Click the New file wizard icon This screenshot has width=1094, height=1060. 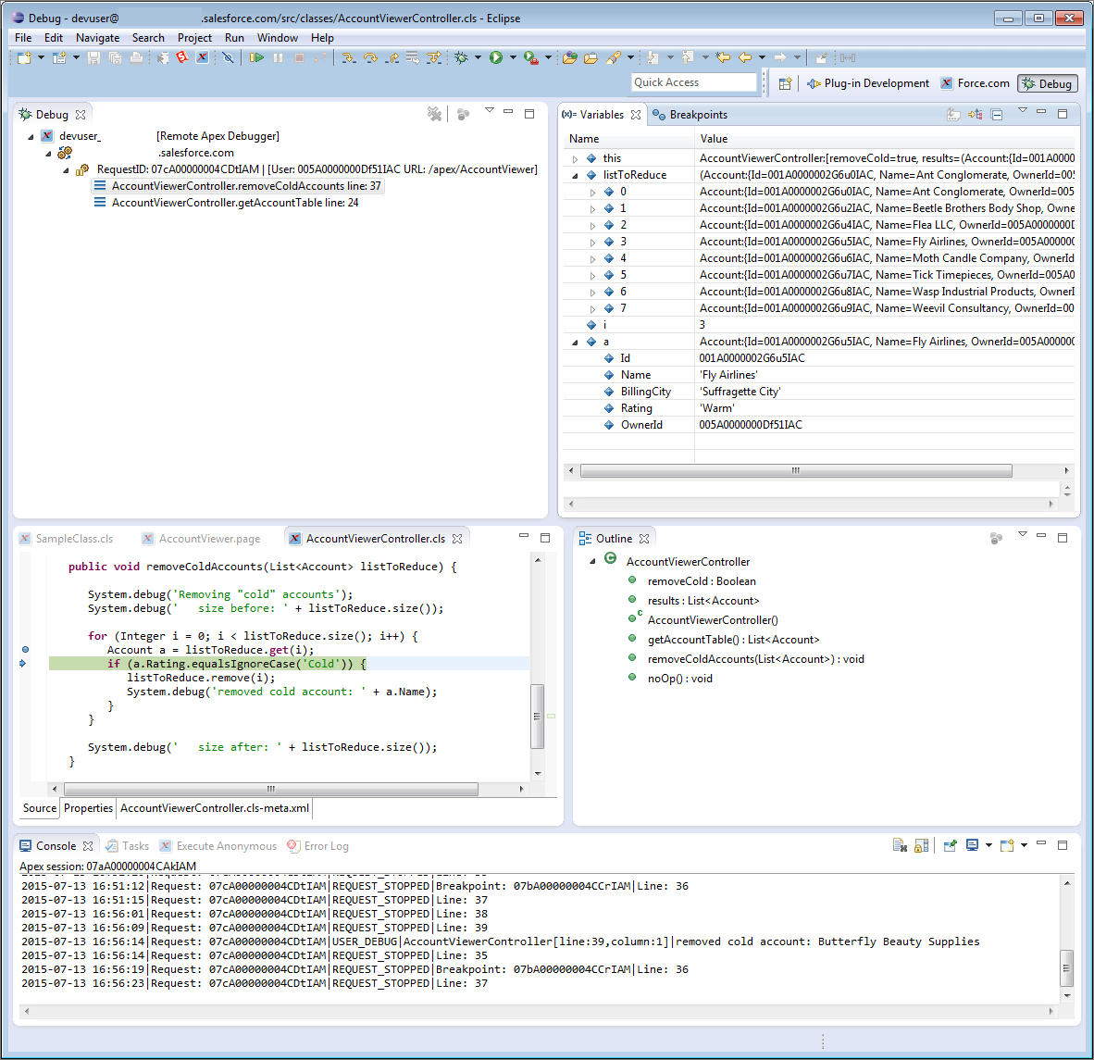[x=24, y=58]
